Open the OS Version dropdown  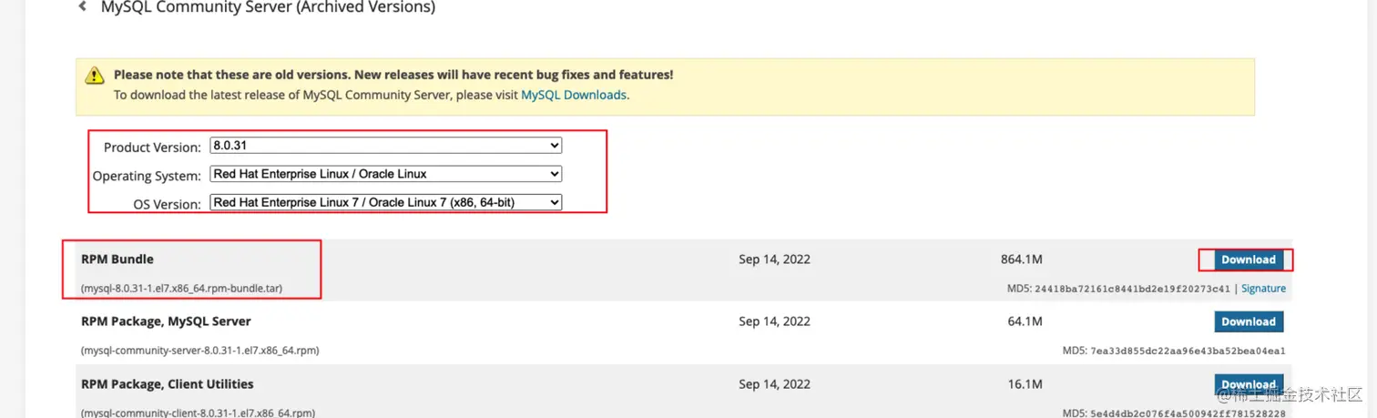(385, 202)
